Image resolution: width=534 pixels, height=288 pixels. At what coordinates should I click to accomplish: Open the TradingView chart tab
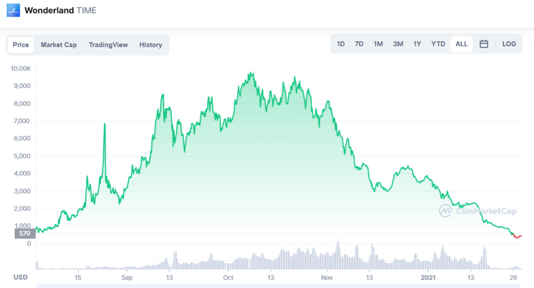click(108, 45)
